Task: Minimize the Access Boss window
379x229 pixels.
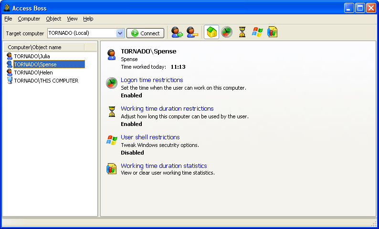Action: (349, 8)
